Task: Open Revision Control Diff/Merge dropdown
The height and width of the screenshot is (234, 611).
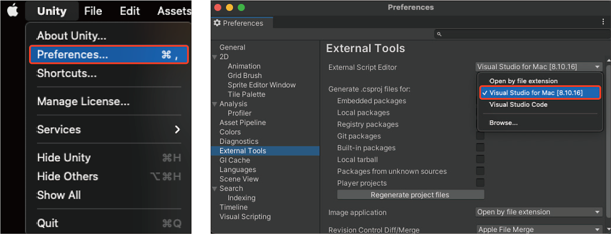Action: click(539, 229)
